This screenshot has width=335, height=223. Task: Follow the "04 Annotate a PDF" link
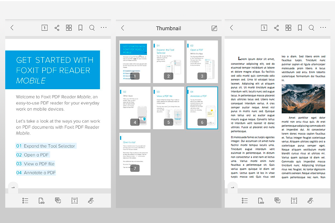[36, 172]
